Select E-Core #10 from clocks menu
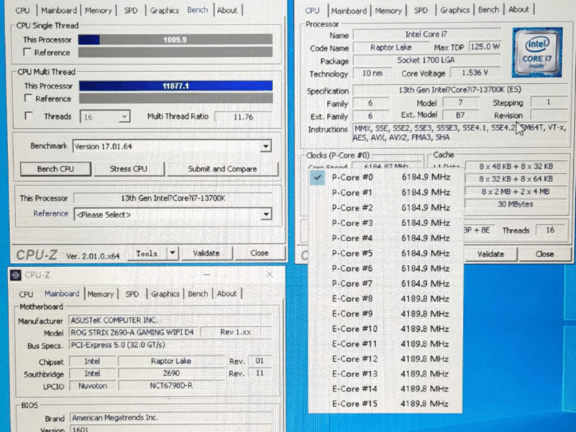This screenshot has height=432, width=576. tap(385, 329)
